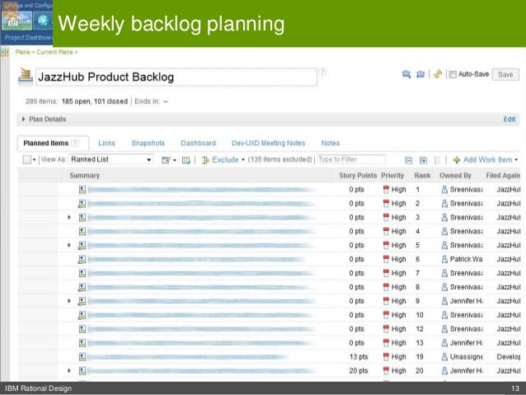Click help icon next to plan title
Viewport: 526px width, 395px height.
tap(322, 72)
